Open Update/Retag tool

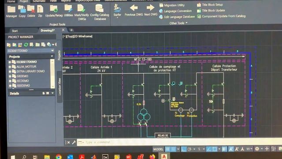pos(54,11)
